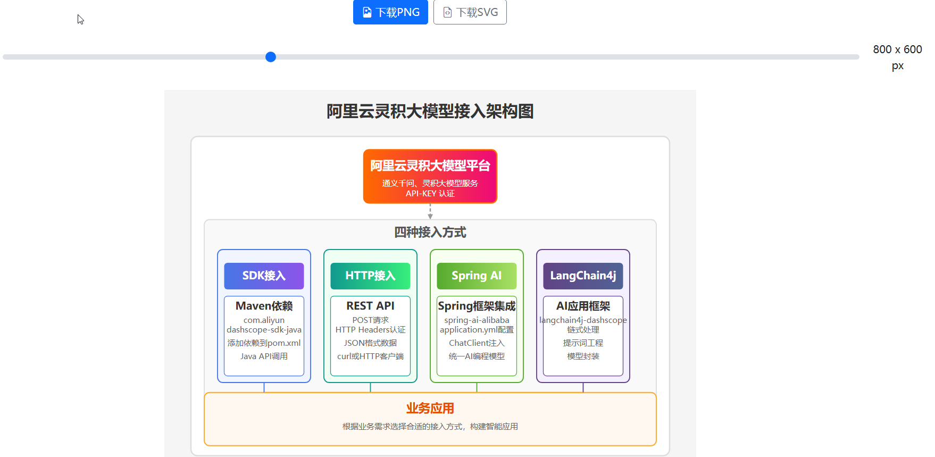This screenshot has width=935, height=457.
Task: Select the HTTP接入 header block
Action: pos(370,276)
